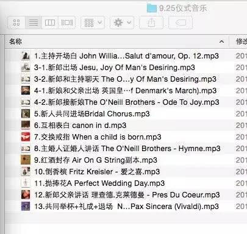Select file 3-2.新郎和主持聊天 mp3

click(126, 79)
